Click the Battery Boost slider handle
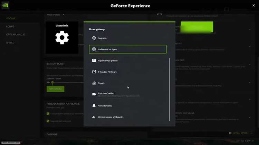Screen dimensions: 259x145 [x=52, y=82]
